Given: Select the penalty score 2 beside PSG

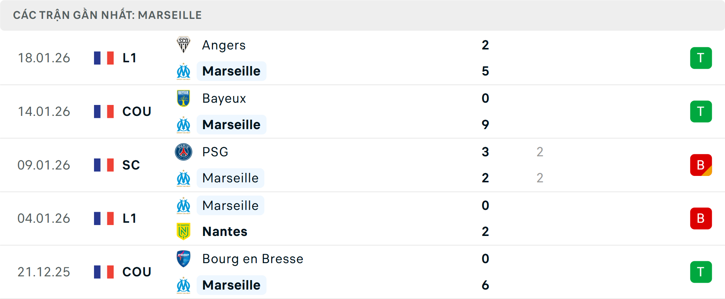Looking at the screenshot, I should click(x=540, y=152).
